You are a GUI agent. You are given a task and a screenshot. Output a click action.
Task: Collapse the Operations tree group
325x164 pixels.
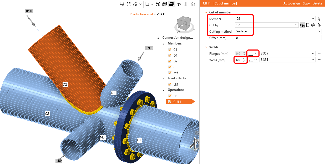point(164,90)
